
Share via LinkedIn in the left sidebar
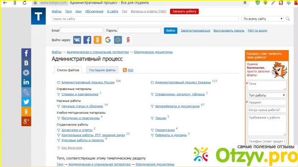[26, 82]
